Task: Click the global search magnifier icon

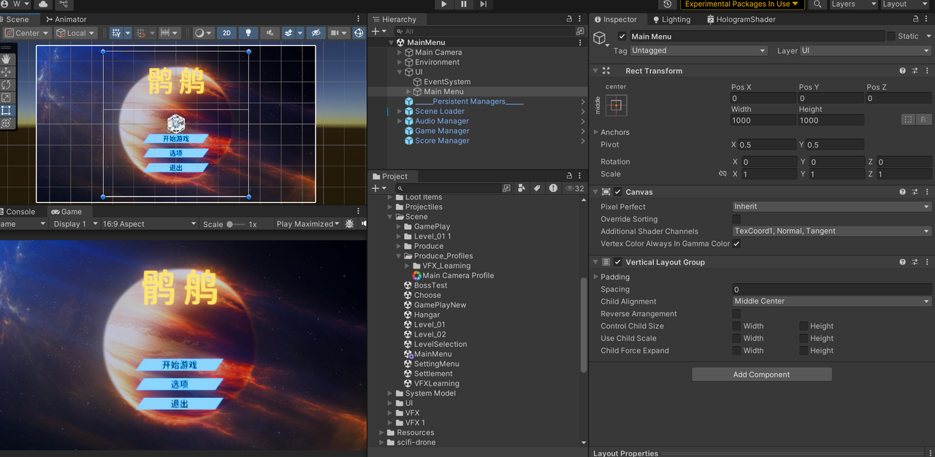Action: [817, 4]
